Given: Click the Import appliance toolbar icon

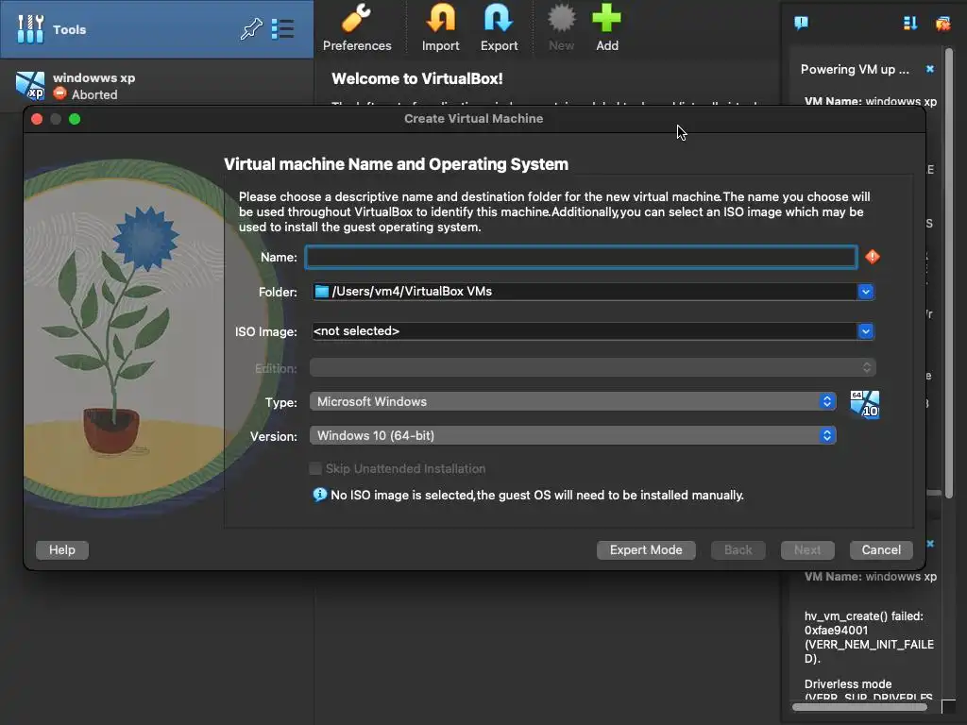Looking at the screenshot, I should tap(440, 27).
